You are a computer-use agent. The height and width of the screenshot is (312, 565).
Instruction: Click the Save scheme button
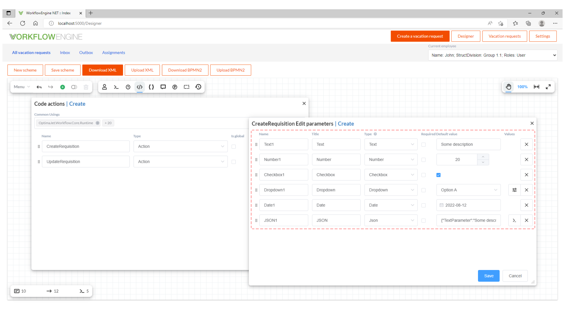pyautogui.click(x=63, y=70)
